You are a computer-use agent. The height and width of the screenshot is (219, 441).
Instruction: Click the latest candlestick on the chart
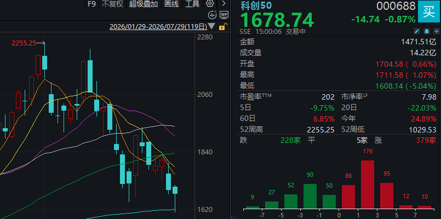click(175, 191)
